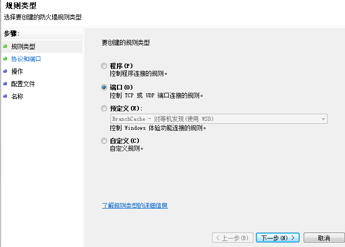Click the 取消 cancel button
Image resolution: width=345 pixels, height=247 pixels.
click(324, 238)
